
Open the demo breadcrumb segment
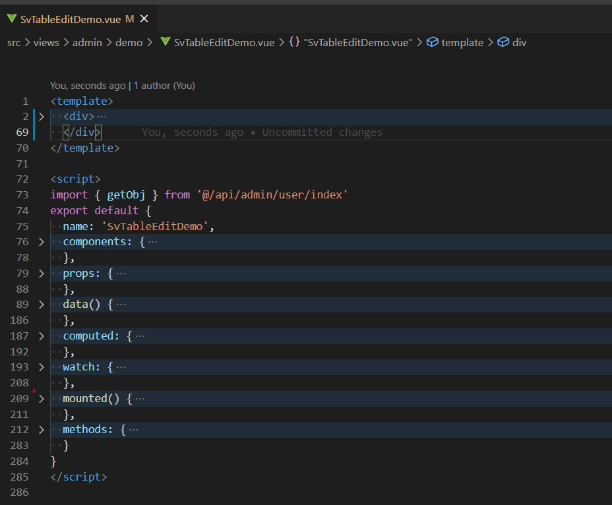coord(129,43)
